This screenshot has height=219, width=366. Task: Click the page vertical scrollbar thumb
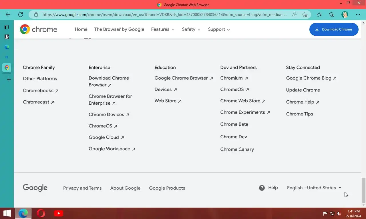click(x=363, y=190)
